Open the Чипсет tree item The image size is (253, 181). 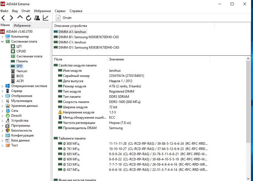(x=22, y=71)
